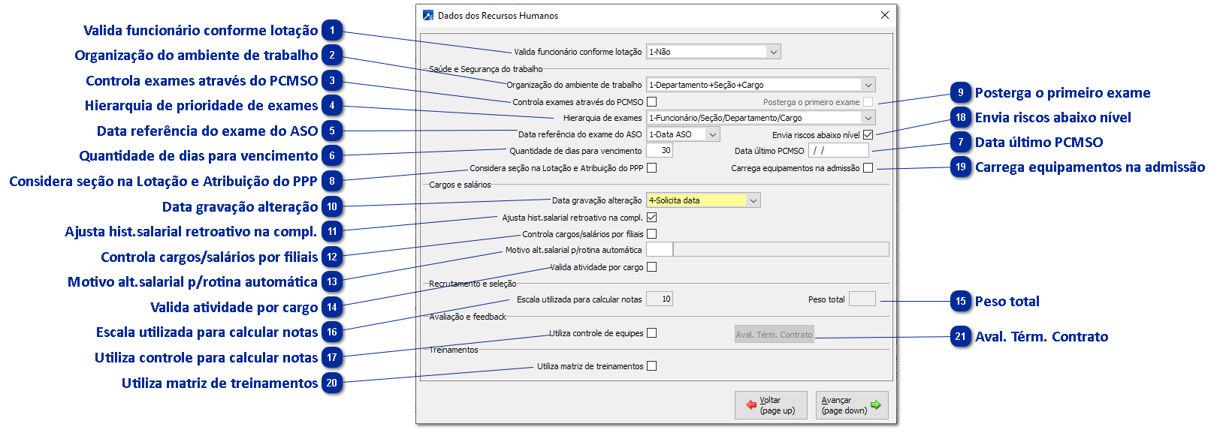Click callout badge 15 beside Peso total
1217x436 pixels.
point(960,302)
